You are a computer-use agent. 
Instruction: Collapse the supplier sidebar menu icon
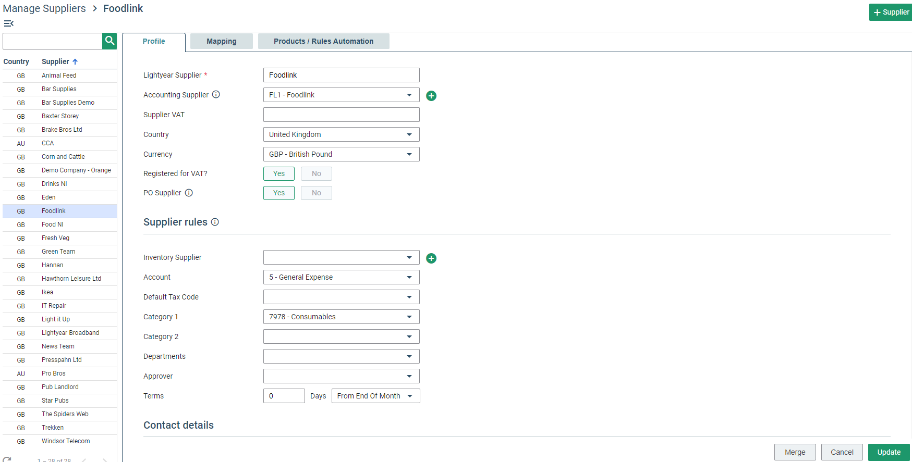click(x=8, y=23)
